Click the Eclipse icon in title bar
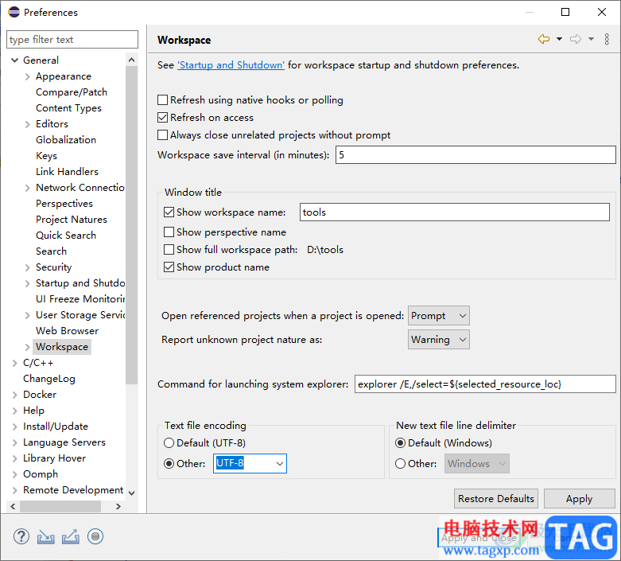The width and height of the screenshot is (621, 561). coord(14,12)
